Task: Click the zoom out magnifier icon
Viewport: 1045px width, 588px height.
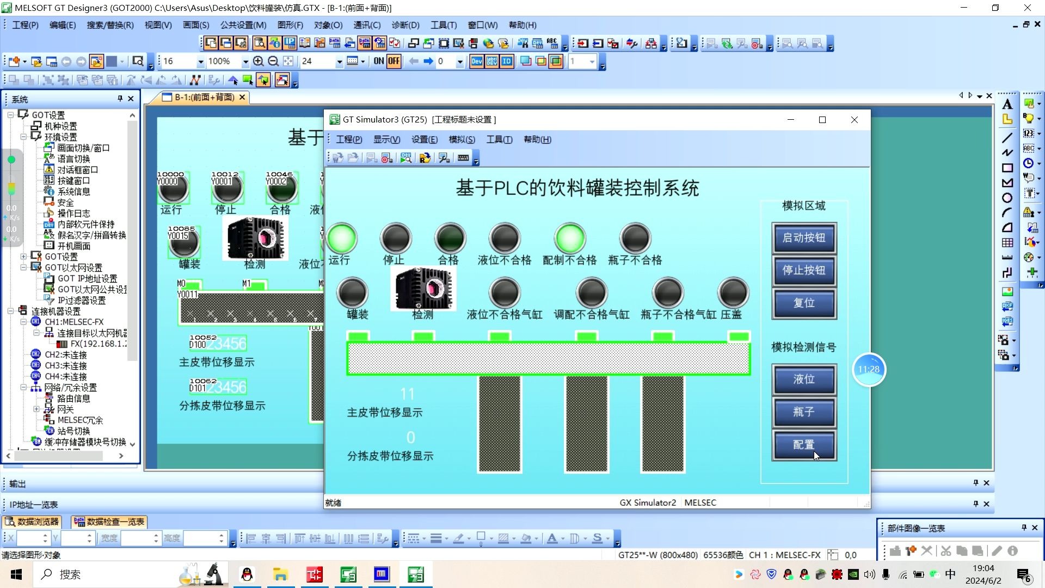Action: click(273, 62)
